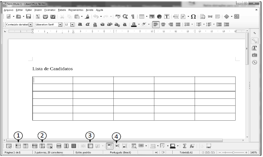Open the Tabela menu
Screen dimensions: 263x157
click(x=62, y=9)
